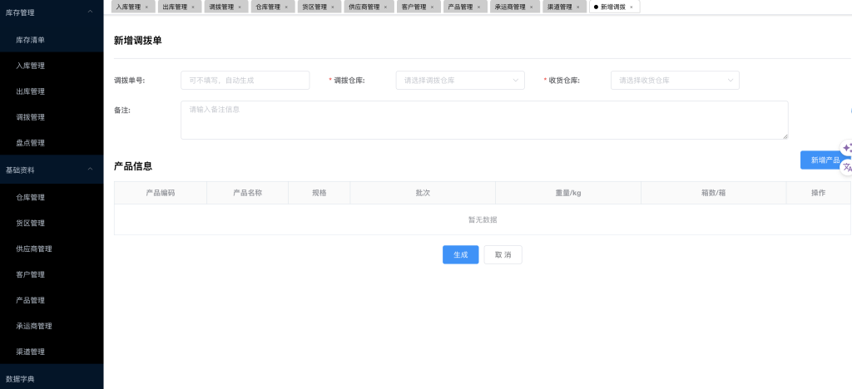This screenshot has width=852, height=389.
Task: Open 库存清单 in the sidebar
Action: click(31, 40)
